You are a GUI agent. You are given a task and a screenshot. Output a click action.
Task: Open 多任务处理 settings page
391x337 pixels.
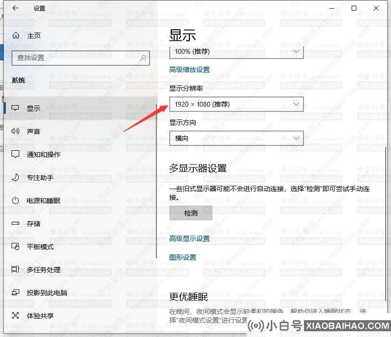(80, 269)
